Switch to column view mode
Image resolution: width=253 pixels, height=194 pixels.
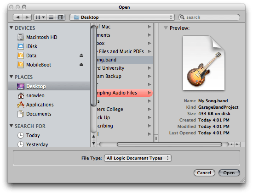tap(61, 17)
